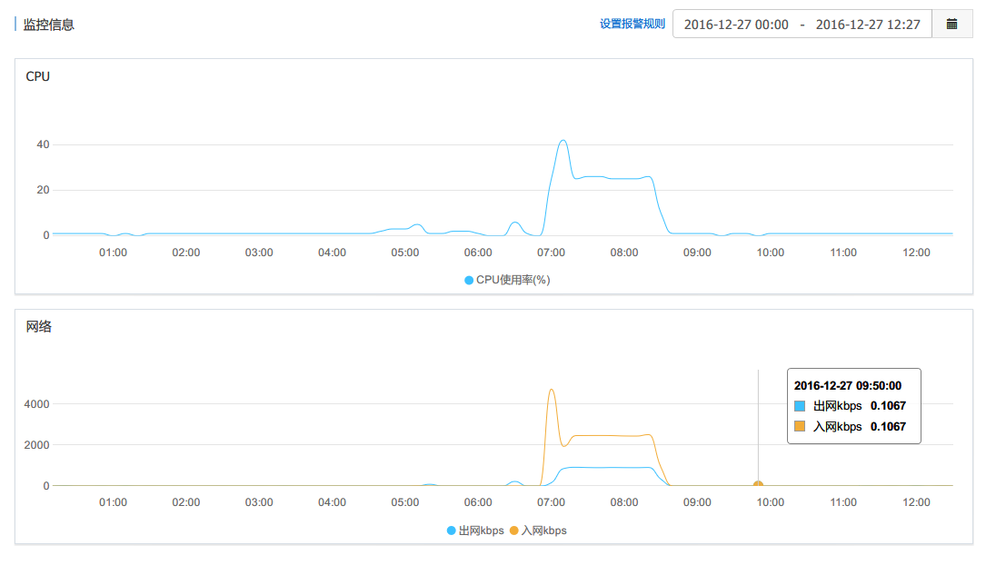Open the calendar date picker icon
The height and width of the screenshot is (585, 986).
[952, 25]
